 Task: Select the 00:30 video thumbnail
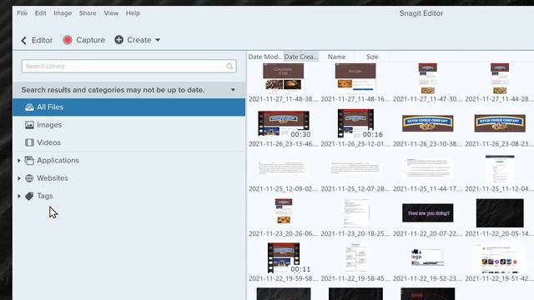click(x=284, y=123)
